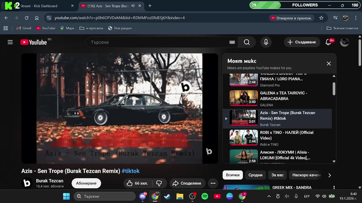The height and width of the screenshot is (203, 362).
Task: Click the playlist panel scrollbar thumb
Action: pyautogui.click(x=334, y=89)
